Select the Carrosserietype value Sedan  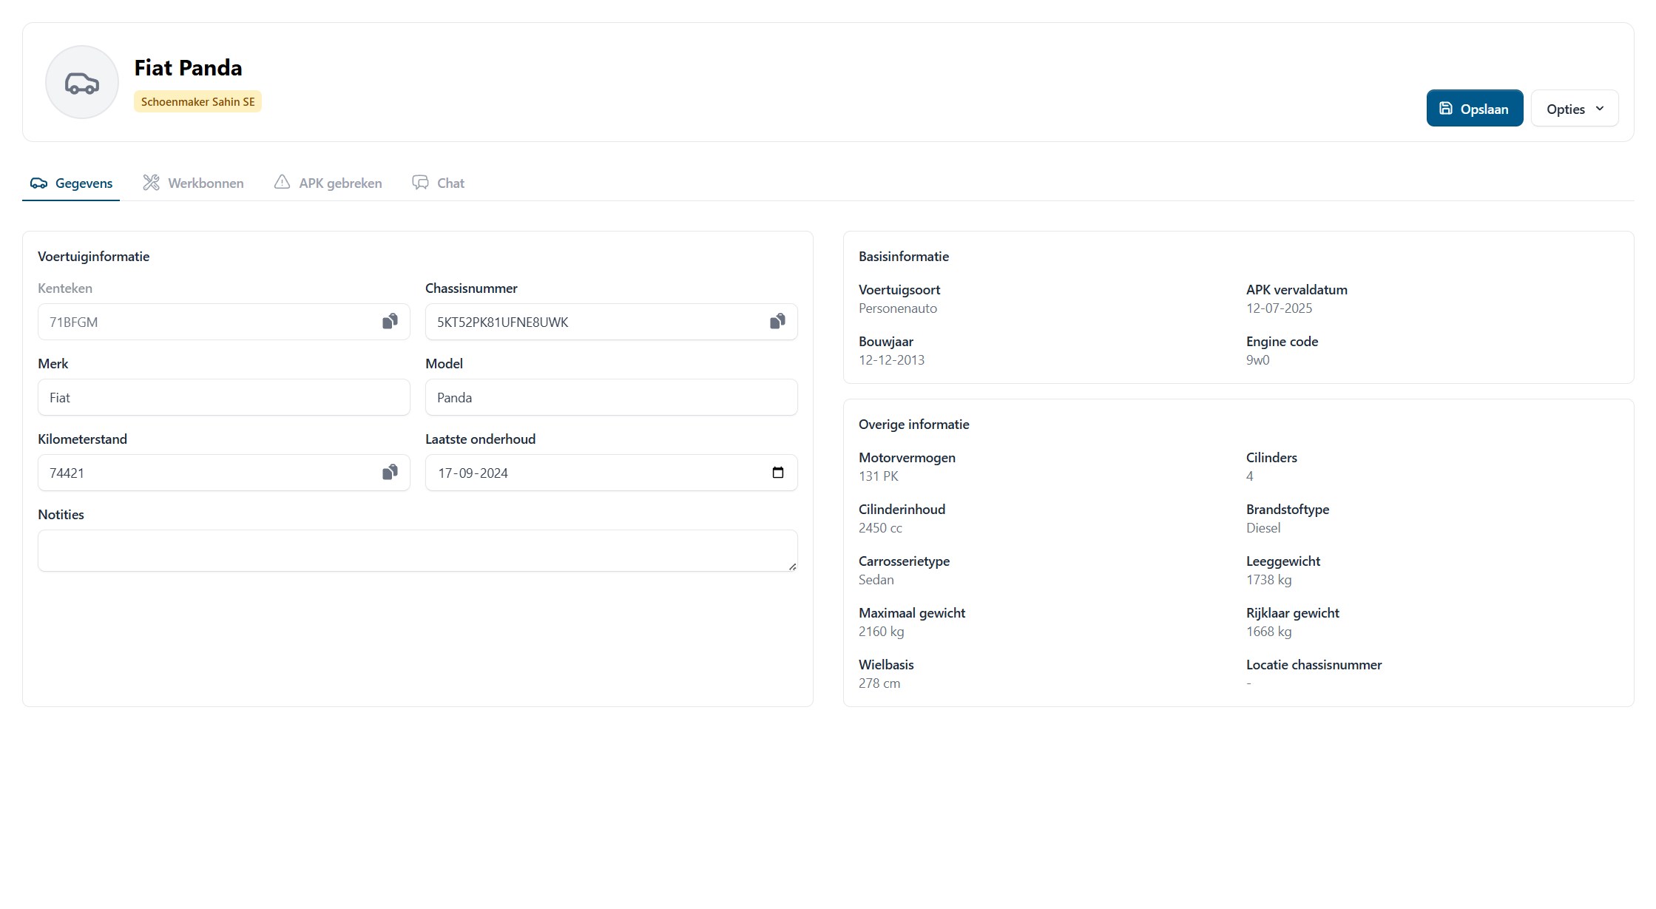(x=876, y=580)
